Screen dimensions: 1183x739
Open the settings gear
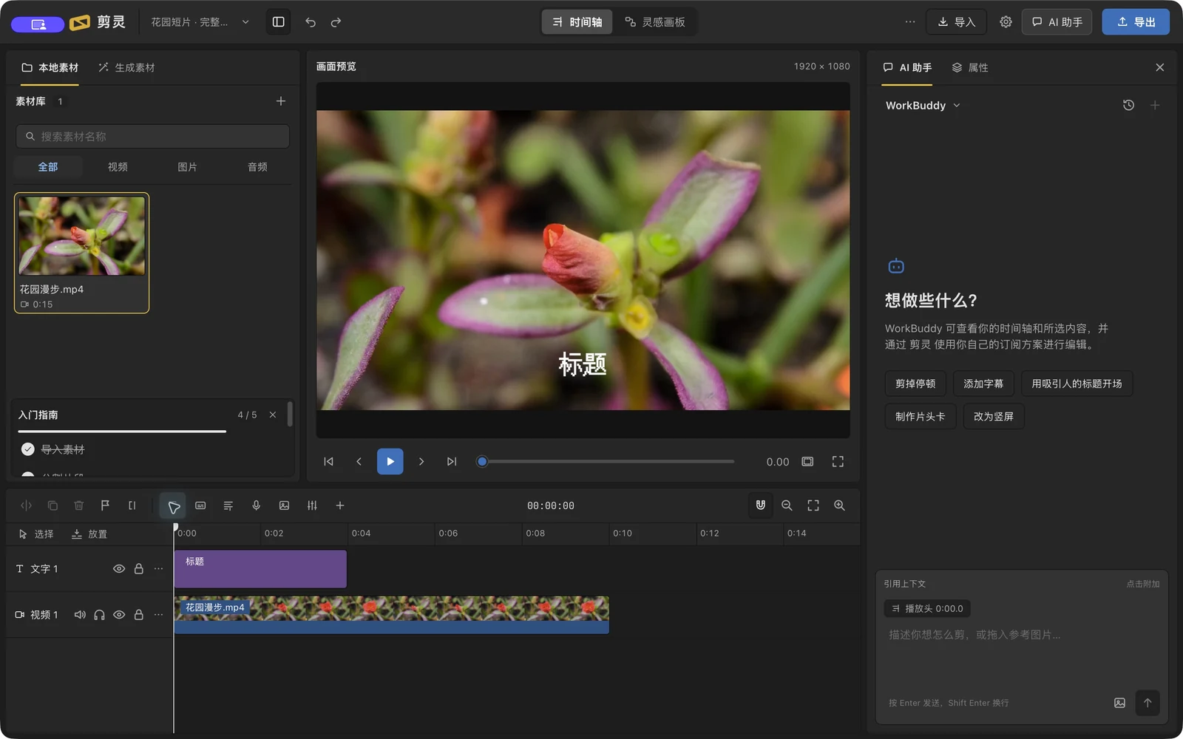(1006, 22)
